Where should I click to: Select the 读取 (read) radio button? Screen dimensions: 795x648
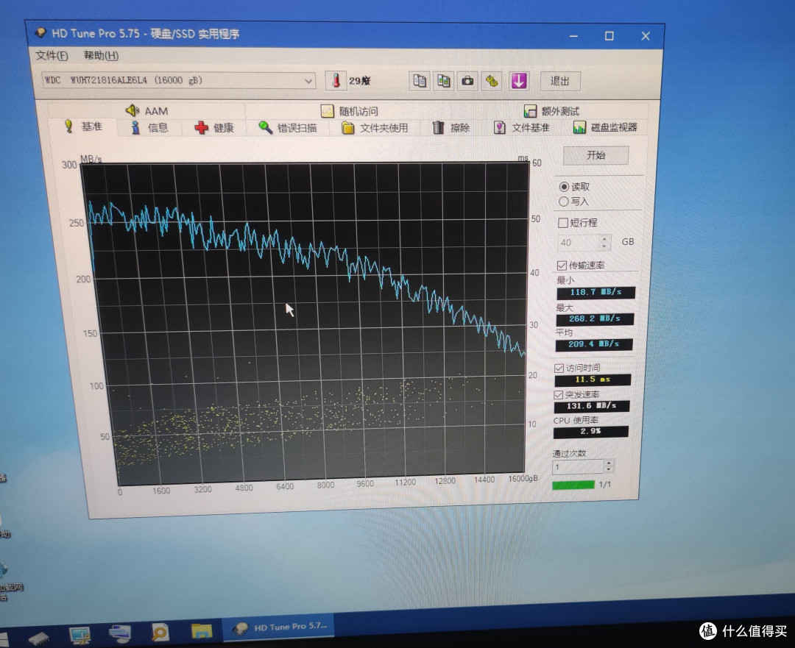564,187
